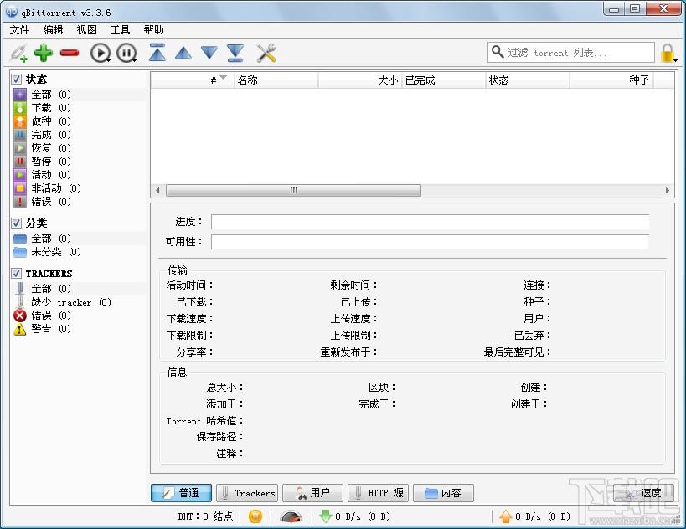Screen dimensions: 686x529
Task: Click the green plus add torrent file icon
Action: pyautogui.click(x=44, y=53)
